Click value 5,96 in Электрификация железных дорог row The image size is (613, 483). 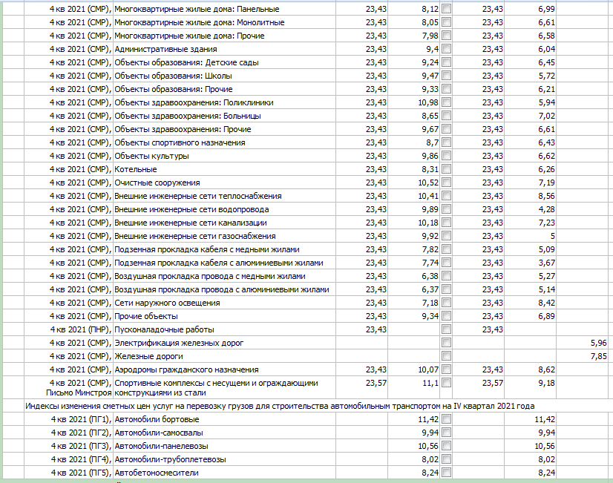click(599, 343)
